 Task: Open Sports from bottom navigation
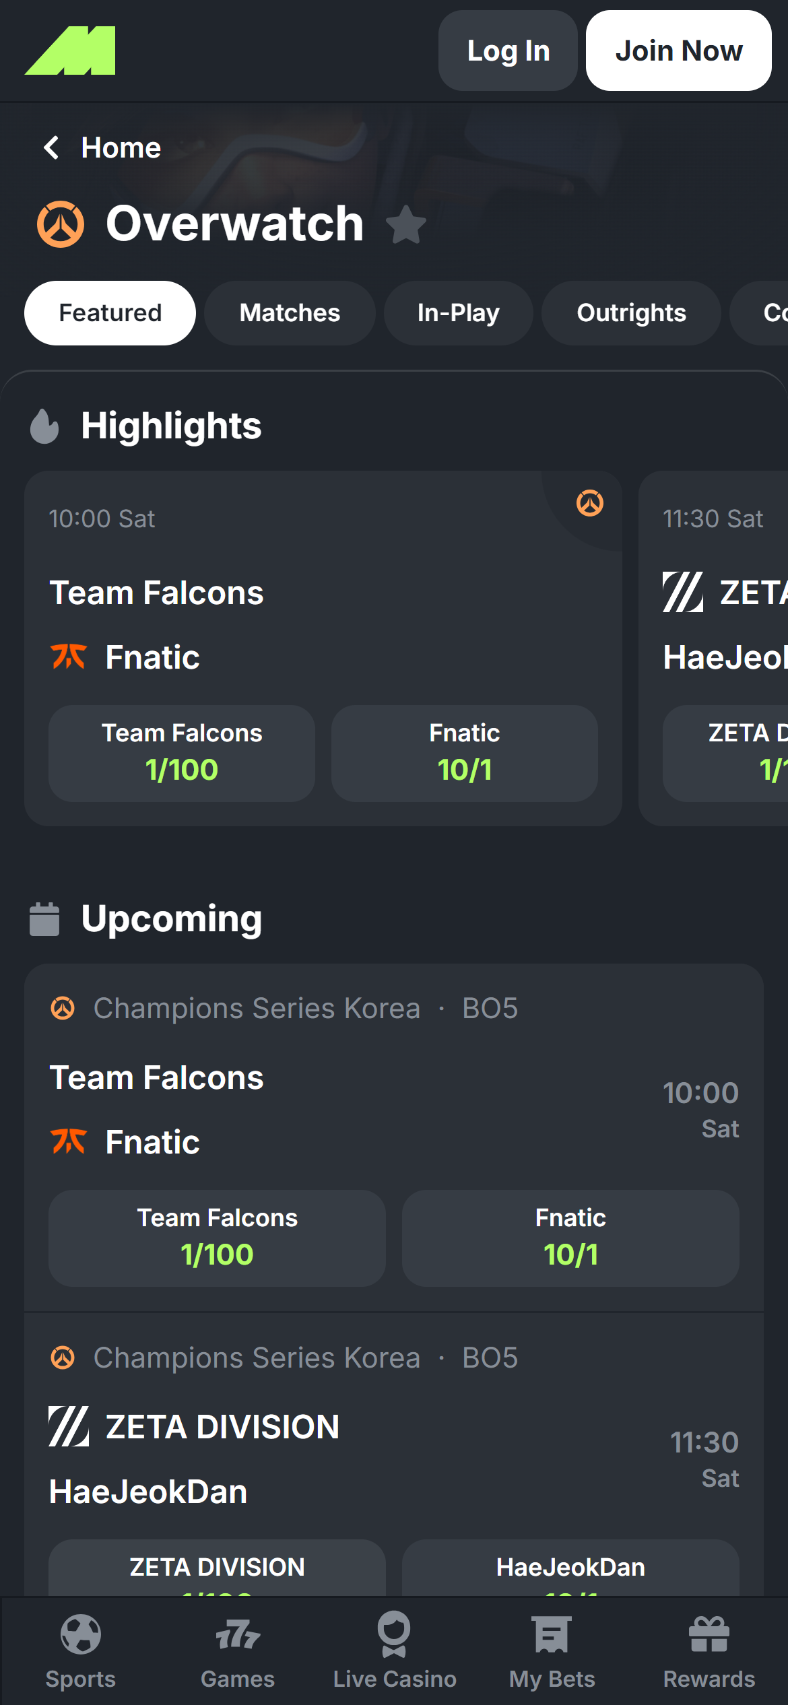[x=80, y=1651]
